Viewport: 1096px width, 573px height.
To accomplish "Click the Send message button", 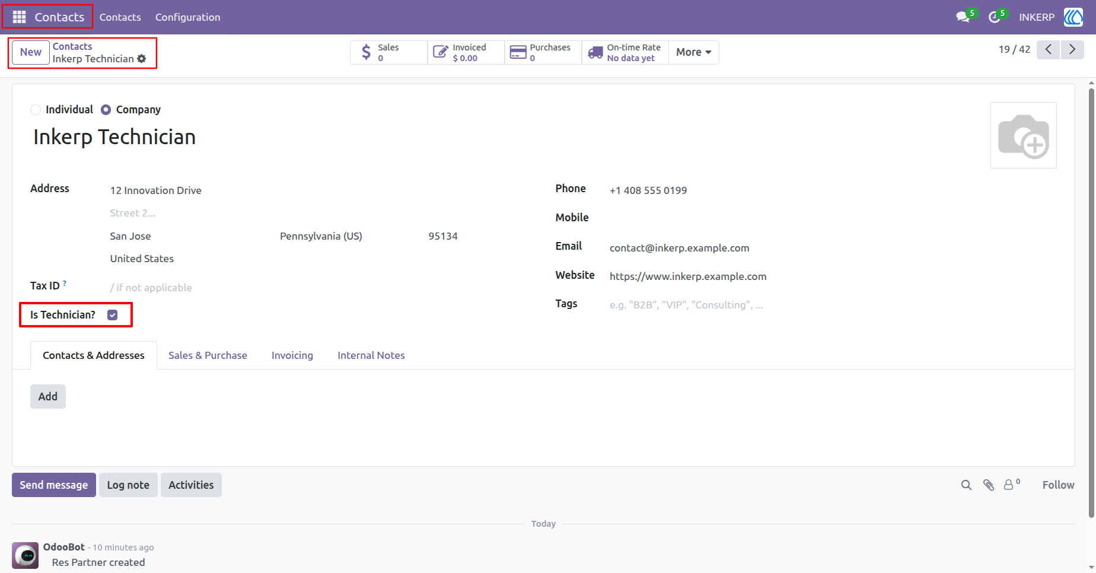I will pyautogui.click(x=54, y=485).
